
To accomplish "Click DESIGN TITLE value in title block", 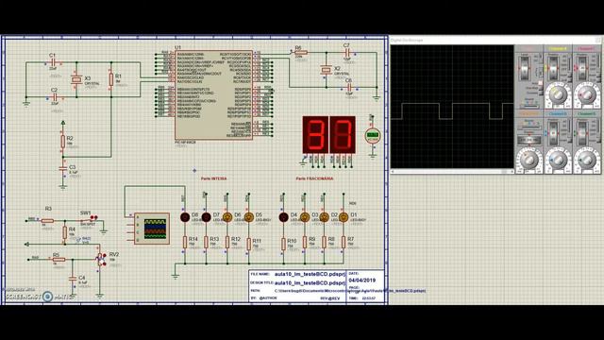I will pos(310,283).
